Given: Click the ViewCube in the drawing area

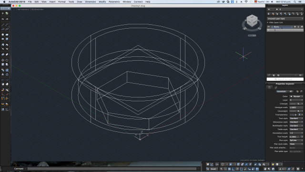Looking at the screenshot, I should tap(252, 21).
